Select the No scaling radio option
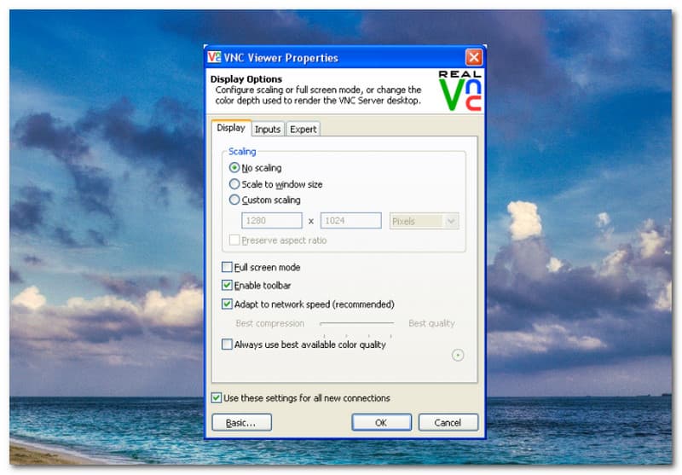Viewport: 682px width, 475px height. (x=234, y=168)
